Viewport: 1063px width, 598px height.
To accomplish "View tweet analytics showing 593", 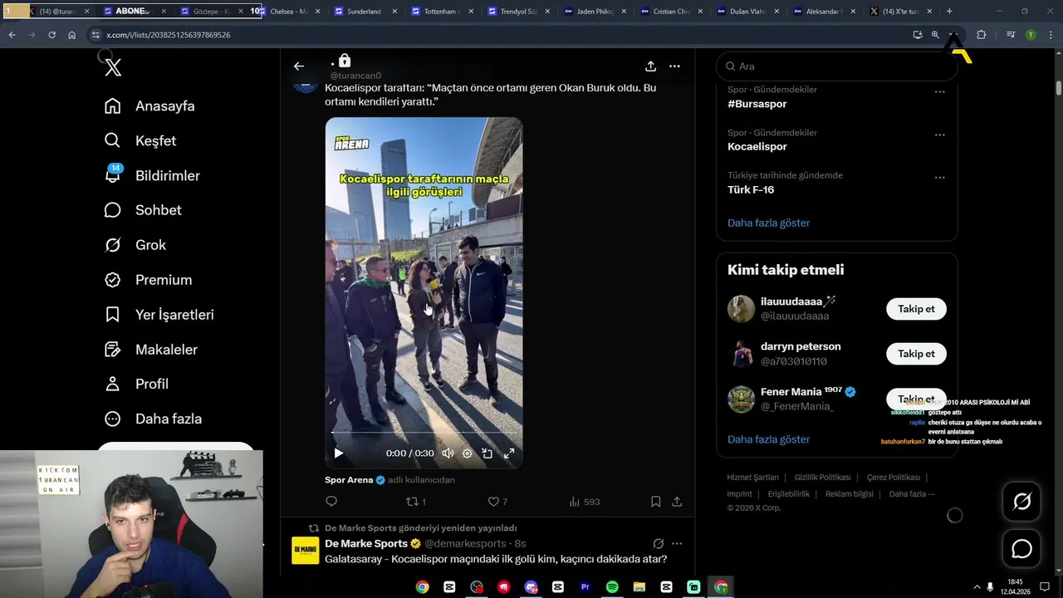I will pyautogui.click(x=584, y=502).
